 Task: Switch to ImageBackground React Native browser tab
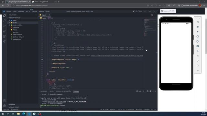tap(18, 2)
